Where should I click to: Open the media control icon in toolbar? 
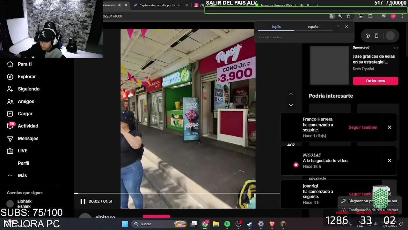pyautogui.click(x=384, y=16)
